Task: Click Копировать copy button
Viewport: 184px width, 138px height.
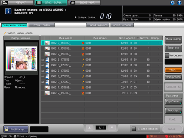Action: point(173,77)
